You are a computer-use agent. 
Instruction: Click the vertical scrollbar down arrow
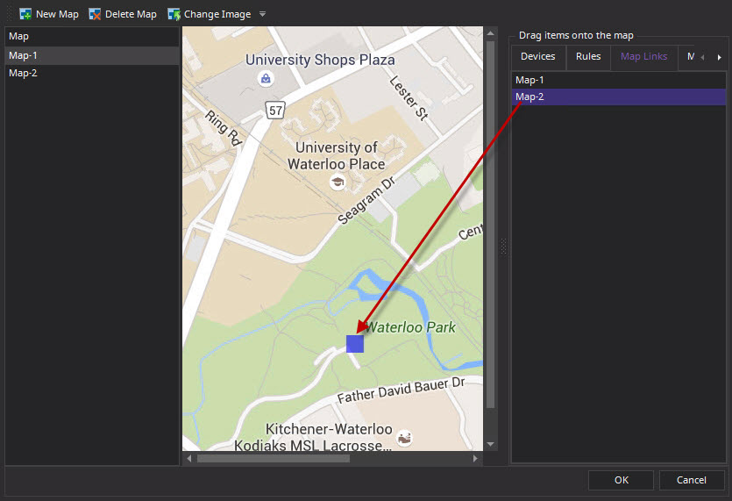coord(490,445)
